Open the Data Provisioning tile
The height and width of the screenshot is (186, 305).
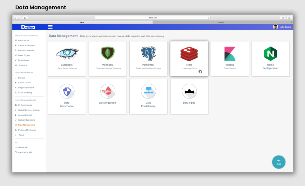point(148,97)
